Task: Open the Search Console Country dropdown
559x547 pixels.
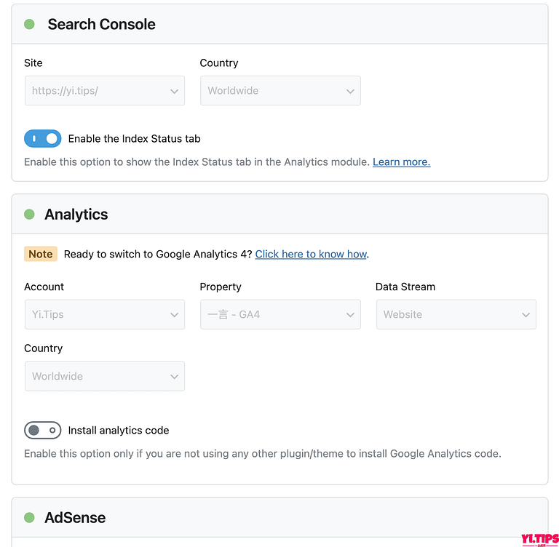Action: [280, 90]
